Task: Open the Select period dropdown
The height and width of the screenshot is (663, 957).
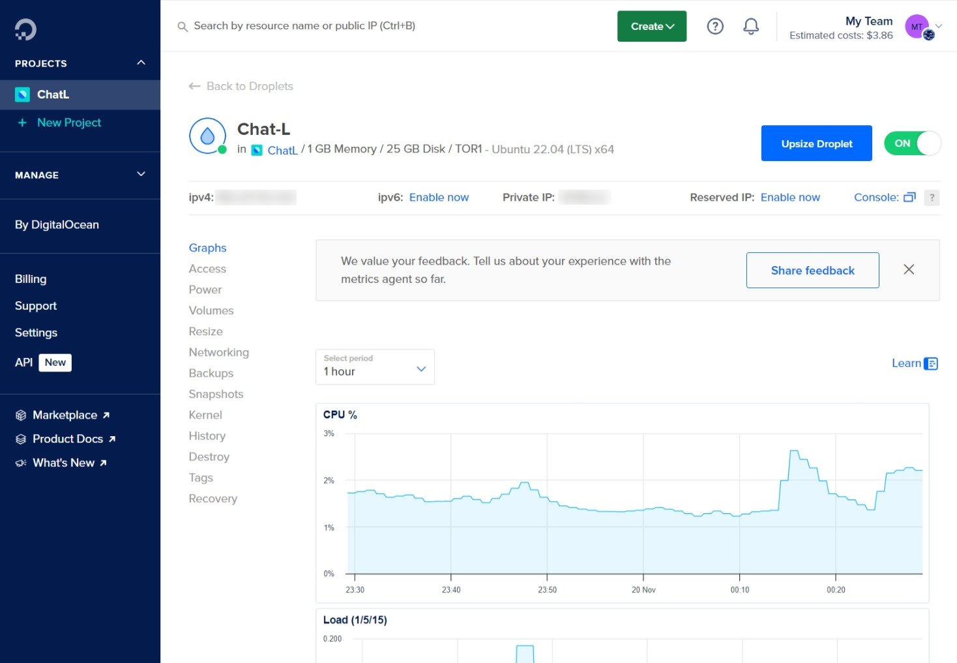Action: pos(375,366)
